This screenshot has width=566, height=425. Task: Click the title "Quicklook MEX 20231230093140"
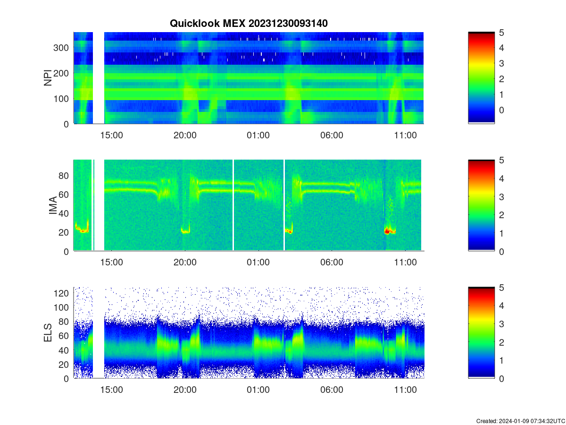249,23
